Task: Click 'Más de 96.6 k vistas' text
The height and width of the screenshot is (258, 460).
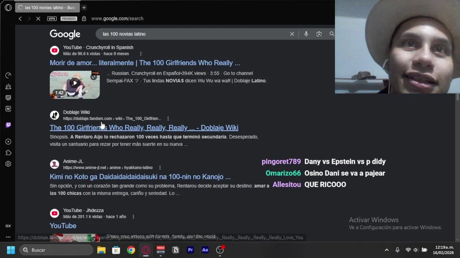Action: [82, 54]
